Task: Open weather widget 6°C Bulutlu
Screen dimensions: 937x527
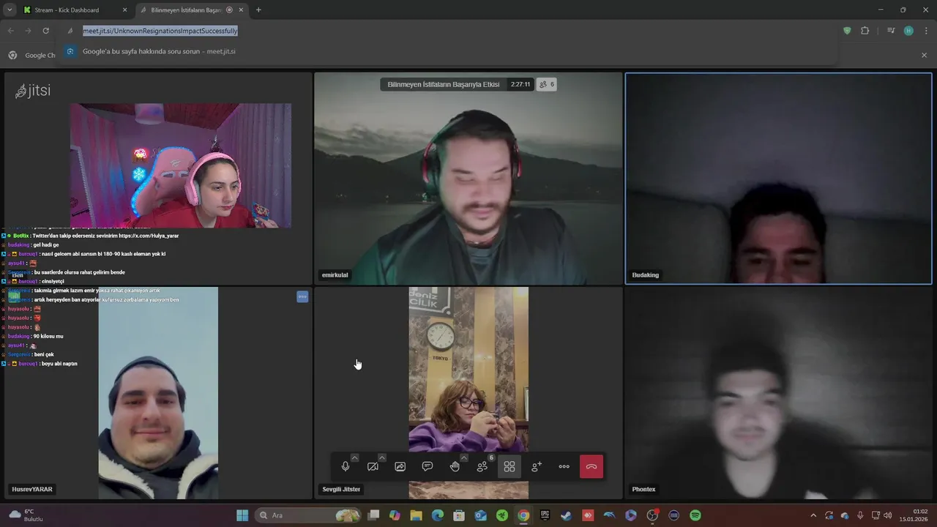Action: coord(28,515)
